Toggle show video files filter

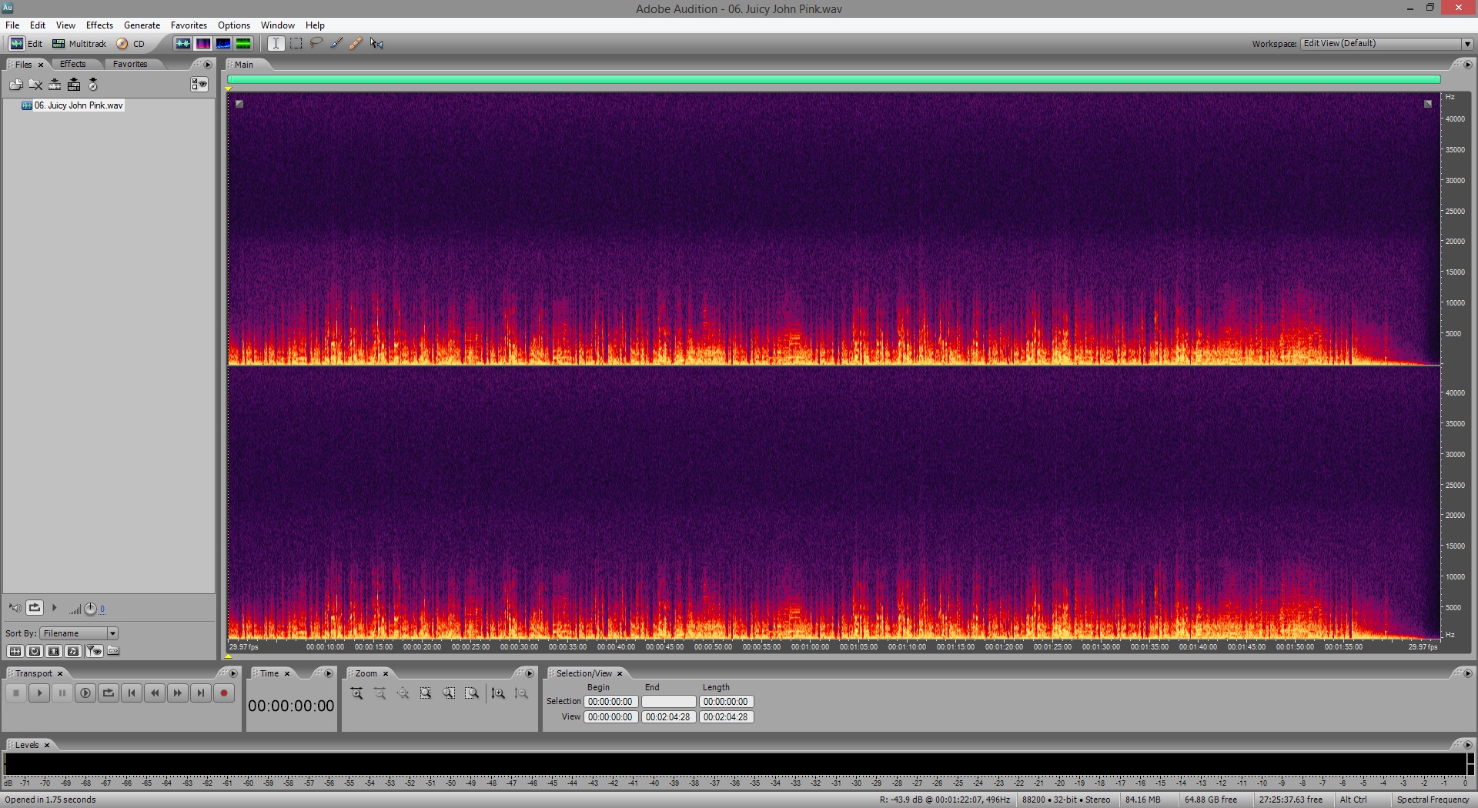pyautogui.click(x=54, y=651)
